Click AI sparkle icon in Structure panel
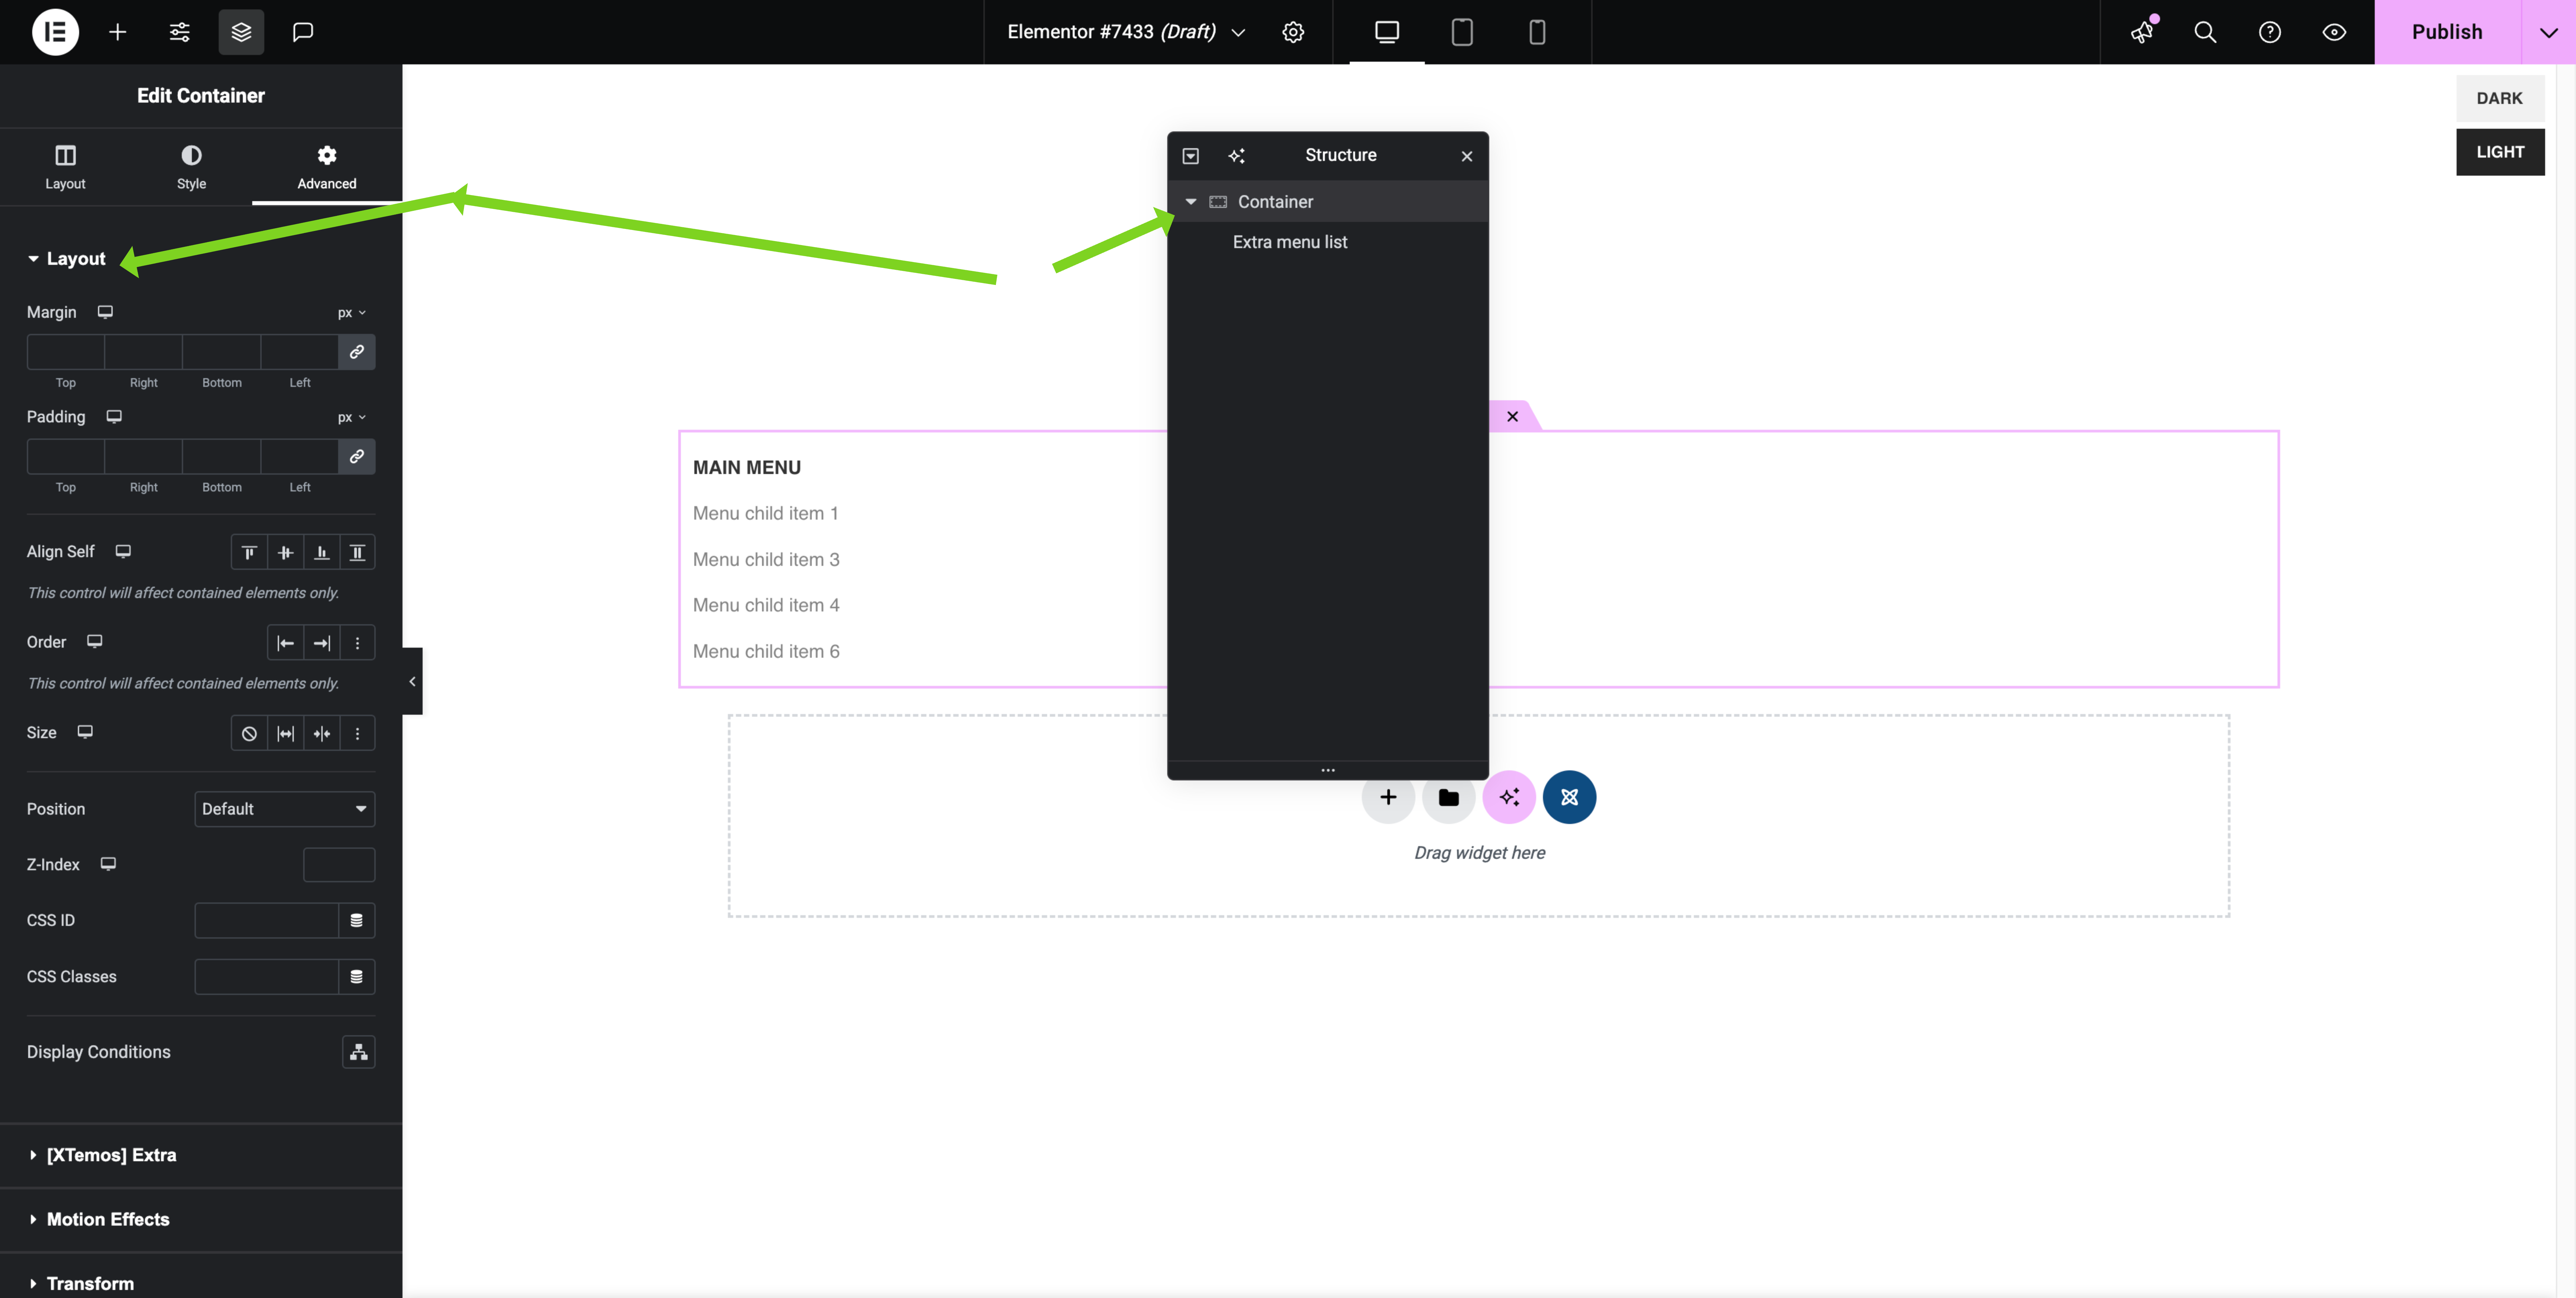 point(1237,156)
